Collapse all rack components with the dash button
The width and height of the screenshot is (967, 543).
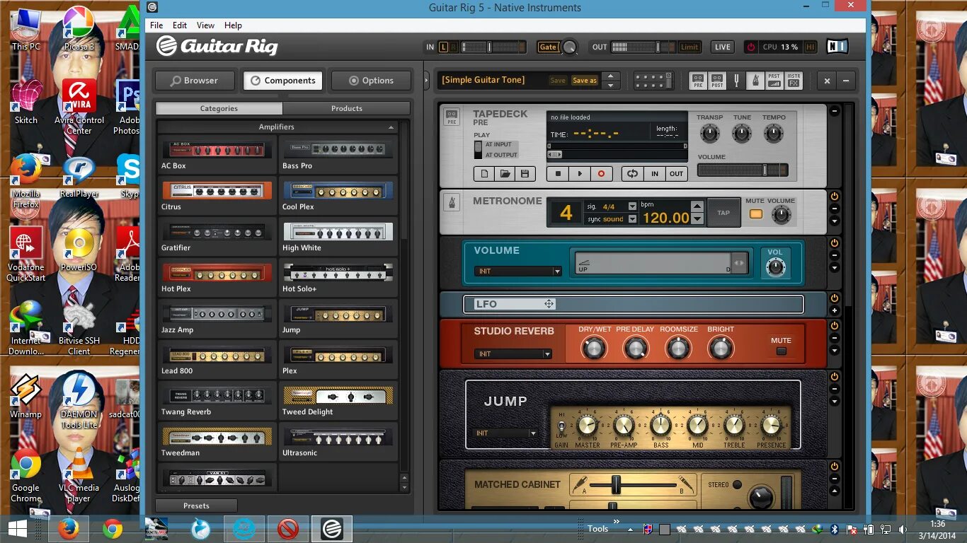845,81
